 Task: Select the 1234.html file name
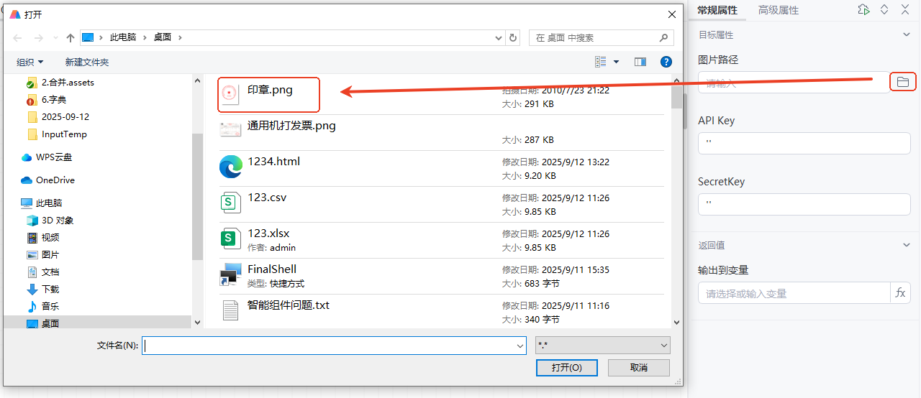coord(273,161)
